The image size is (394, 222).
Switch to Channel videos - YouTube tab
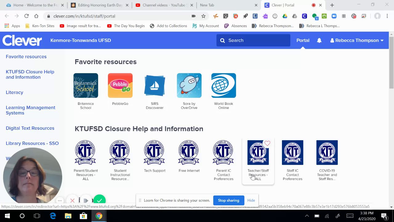tap(164, 5)
